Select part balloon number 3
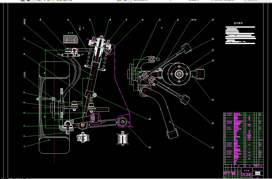272x179 pixels. [24, 125]
